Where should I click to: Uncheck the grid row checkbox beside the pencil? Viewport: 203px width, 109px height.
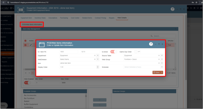25,45
